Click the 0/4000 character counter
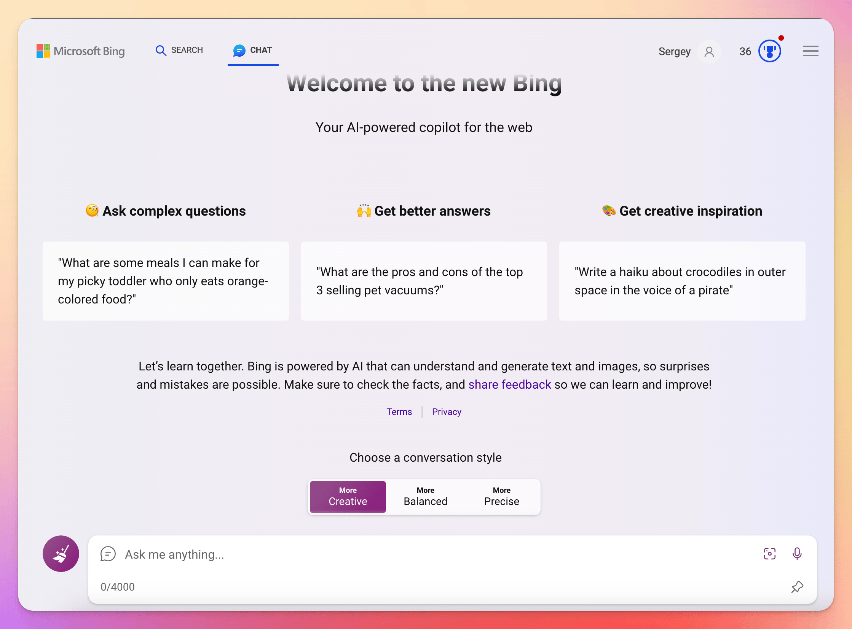The height and width of the screenshot is (629, 852). (117, 587)
